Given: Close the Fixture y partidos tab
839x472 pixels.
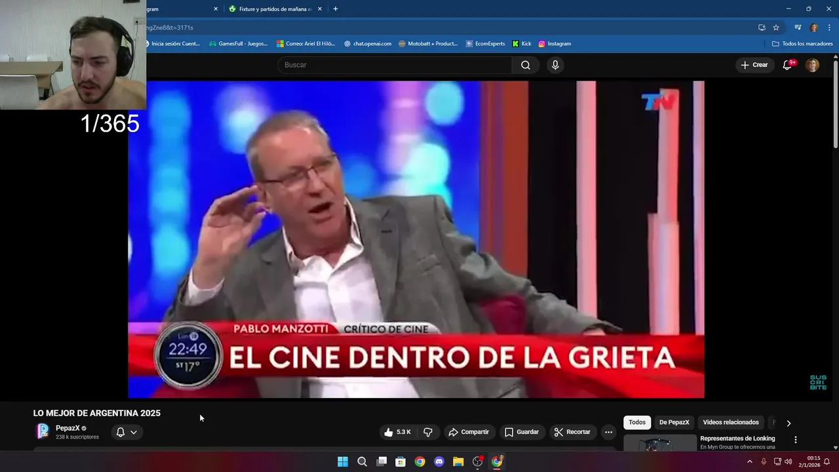Looking at the screenshot, I should (x=320, y=9).
